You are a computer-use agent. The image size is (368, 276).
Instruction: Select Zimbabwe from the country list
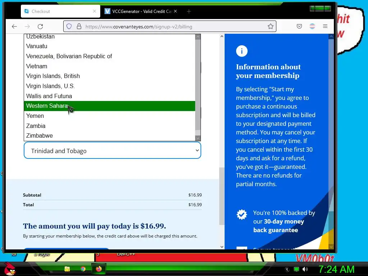[109, 135]
